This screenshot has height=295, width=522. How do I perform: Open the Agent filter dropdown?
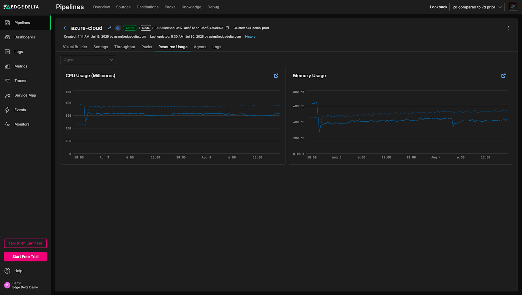coord(88,60)
